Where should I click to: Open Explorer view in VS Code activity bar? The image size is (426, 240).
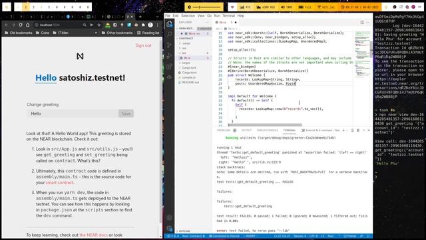[x=169, y=24]
